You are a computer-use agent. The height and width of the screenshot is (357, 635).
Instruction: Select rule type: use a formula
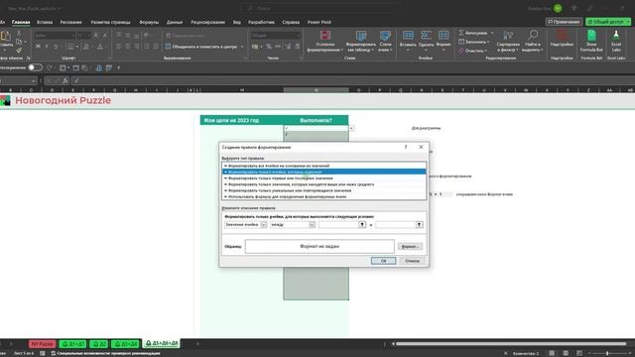tap(324, 196)
